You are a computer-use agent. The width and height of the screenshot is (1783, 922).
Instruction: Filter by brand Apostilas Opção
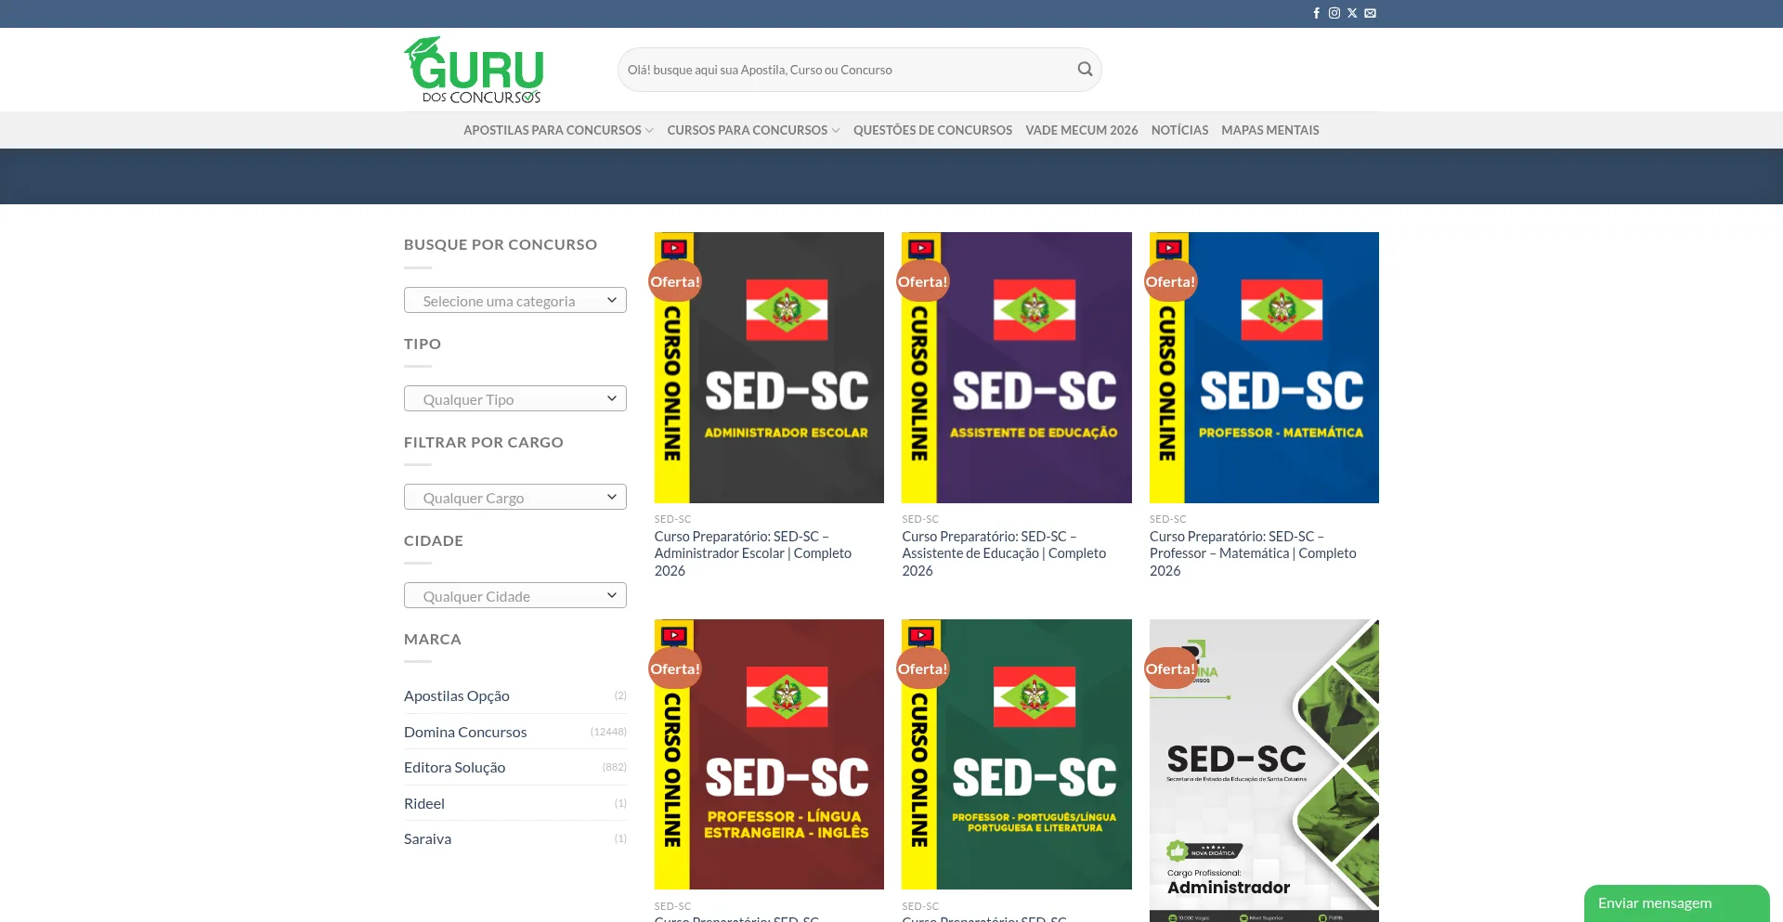click(457, 695)
